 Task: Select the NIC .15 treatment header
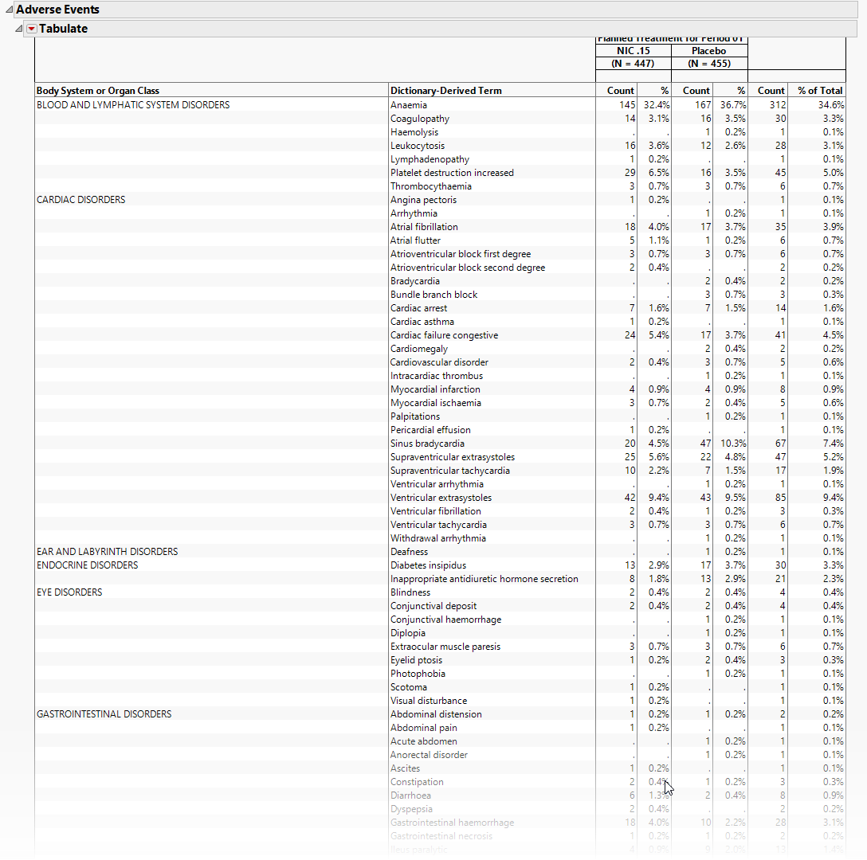point(634,51)
